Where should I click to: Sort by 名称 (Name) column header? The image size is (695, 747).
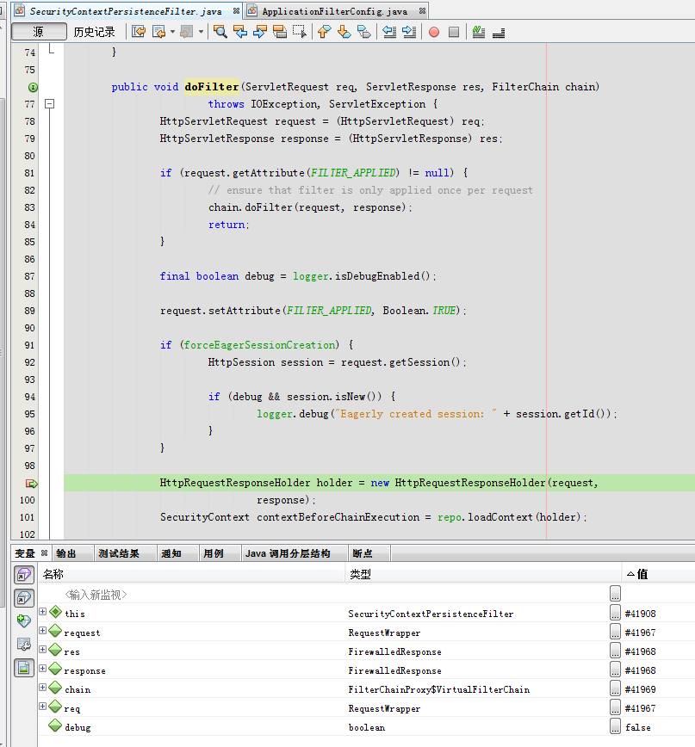pyautogui.click(x=191, y=574)
